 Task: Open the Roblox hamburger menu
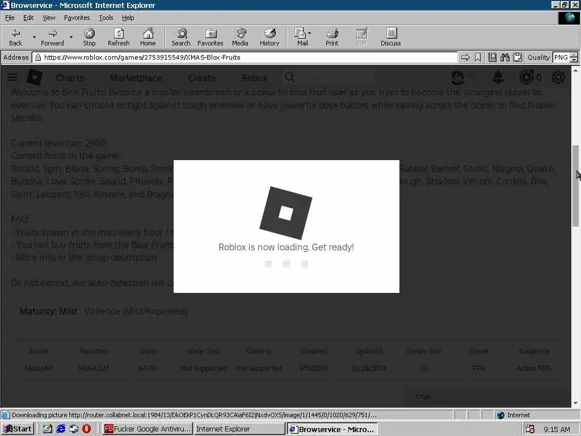click(12, 77)
